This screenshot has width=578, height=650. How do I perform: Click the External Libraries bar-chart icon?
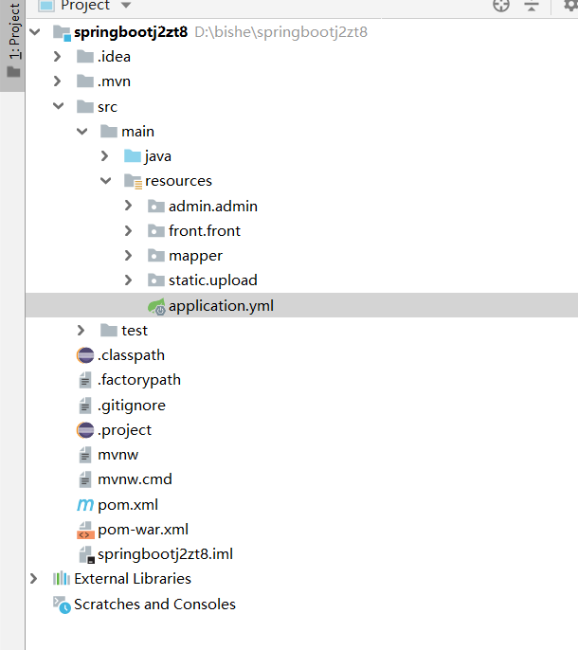62,579
